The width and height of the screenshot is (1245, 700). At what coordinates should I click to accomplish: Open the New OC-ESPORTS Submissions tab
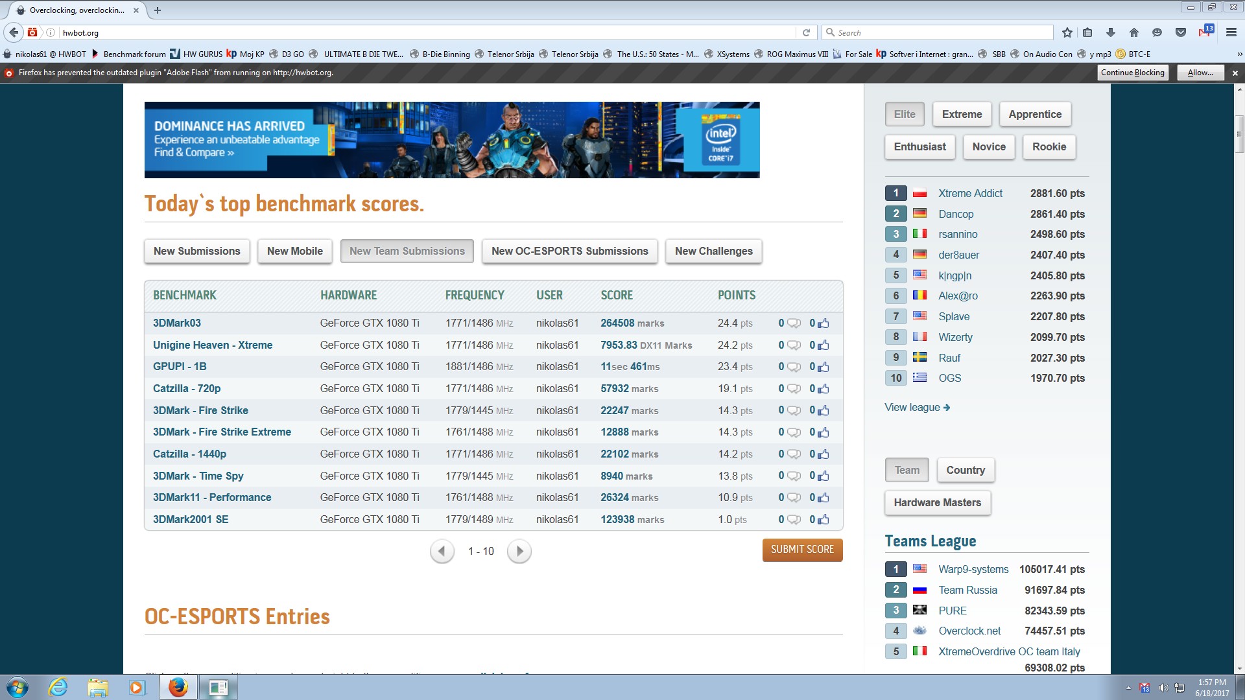click(570, 251)
